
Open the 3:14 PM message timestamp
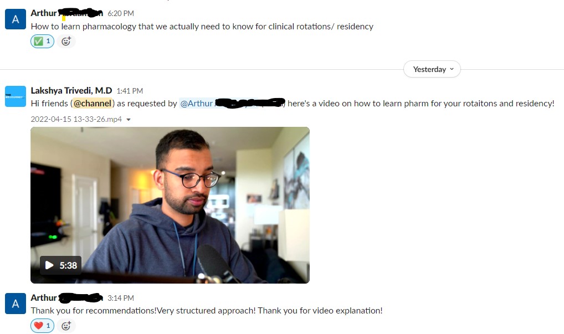121,298
